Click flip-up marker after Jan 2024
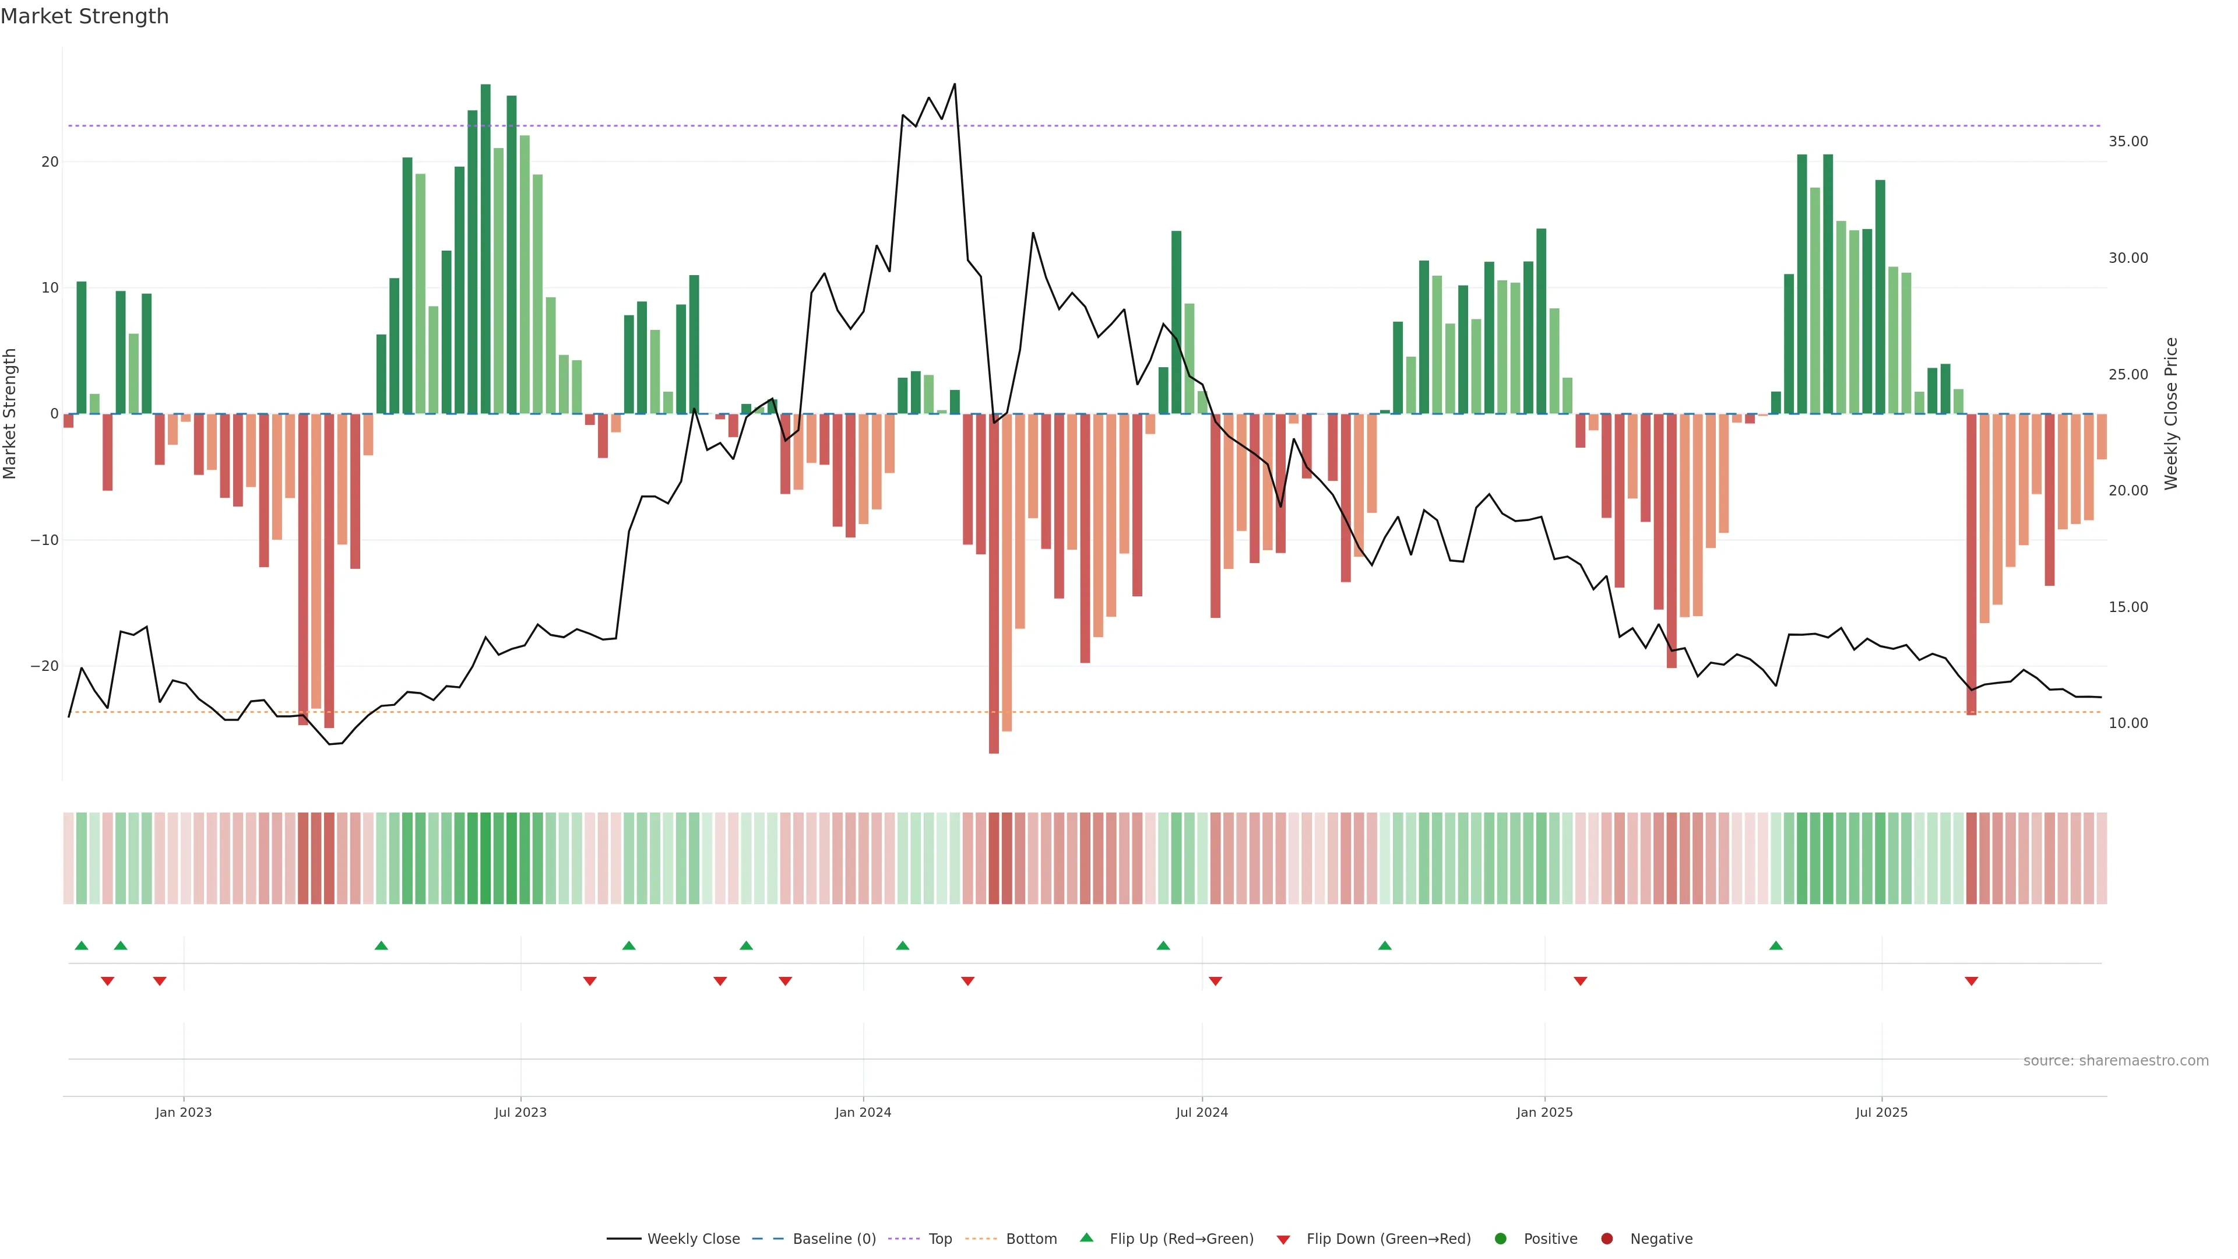This screenshot has width=2238, height=1259. pyautogui.click(x=903, y=945)
